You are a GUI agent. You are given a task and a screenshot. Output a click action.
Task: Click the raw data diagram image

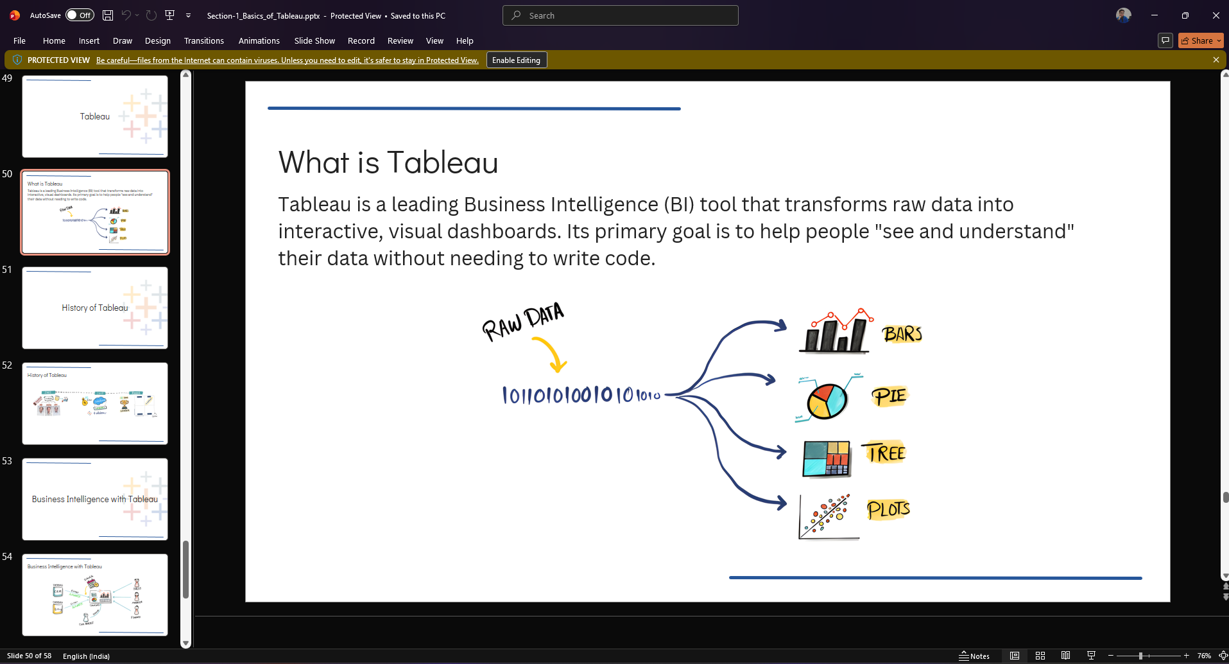703,421
